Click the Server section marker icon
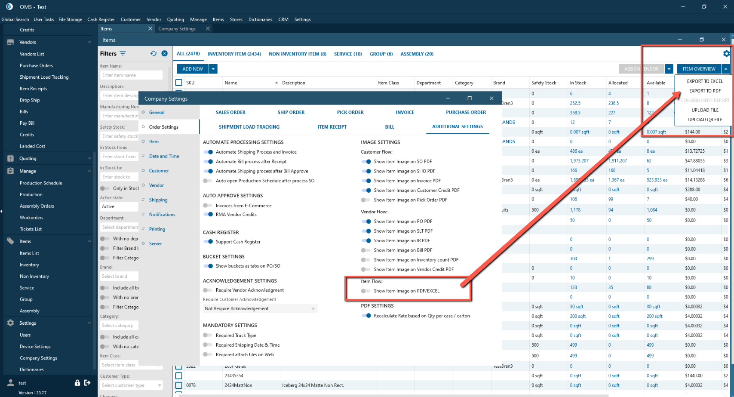Image resolution: width=734 pixels, height=397 pixels. click(143, 243)
